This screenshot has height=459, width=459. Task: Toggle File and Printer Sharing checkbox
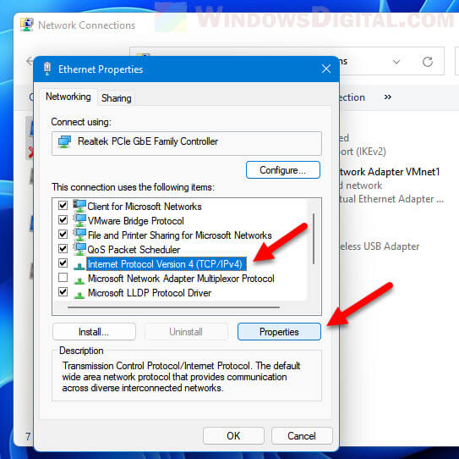point(63,234)
